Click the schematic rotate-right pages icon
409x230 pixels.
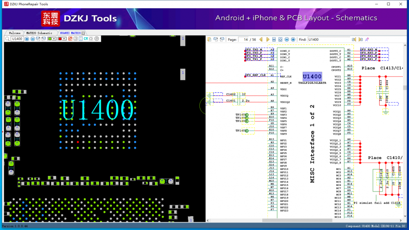coord(222,39)
